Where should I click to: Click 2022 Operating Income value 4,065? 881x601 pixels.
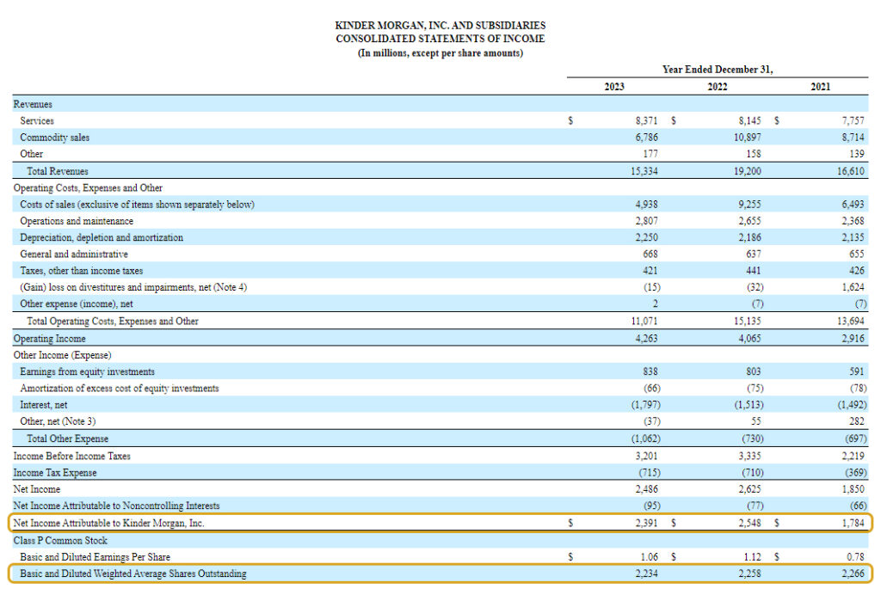(749, 339)
